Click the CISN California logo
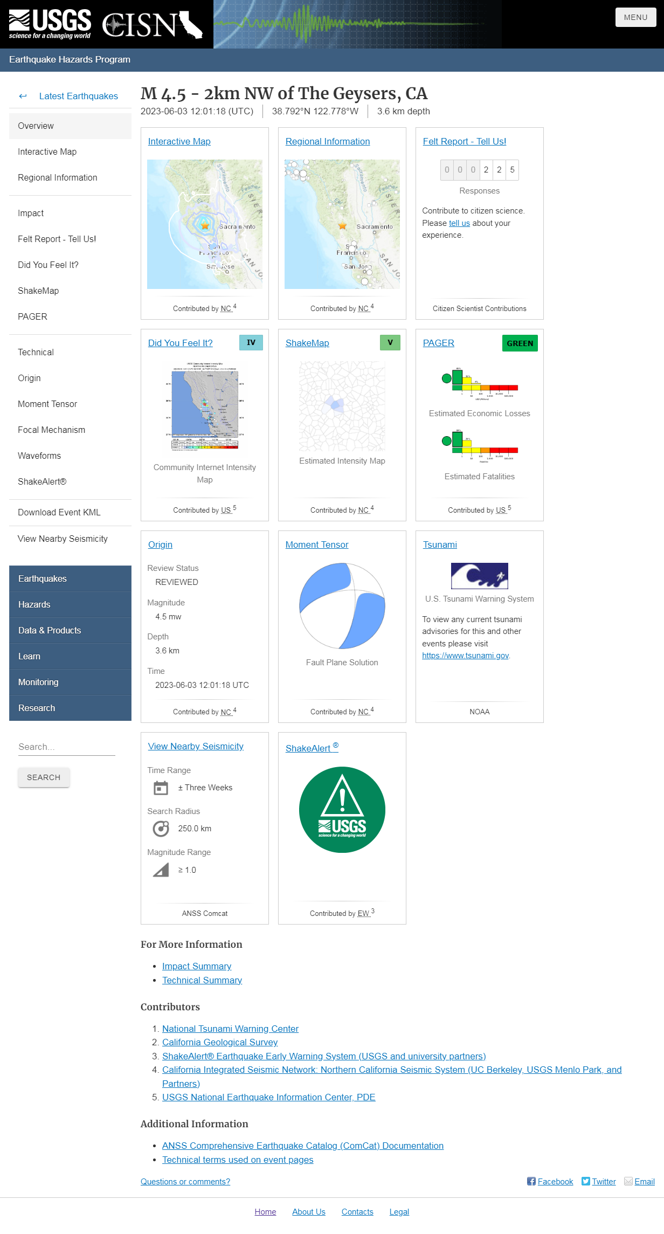 pyautogui.click(x=152, y=25)
